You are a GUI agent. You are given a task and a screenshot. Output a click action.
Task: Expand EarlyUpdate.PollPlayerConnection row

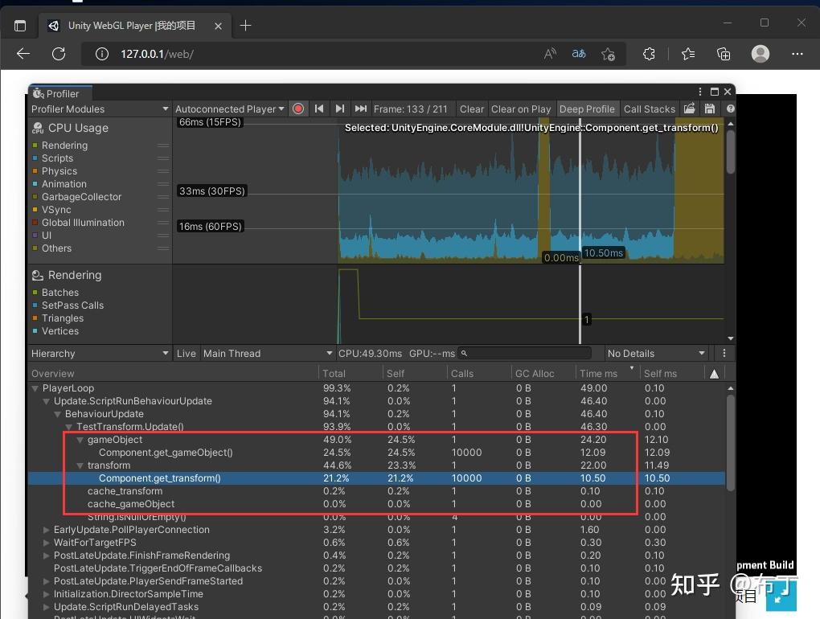tap(47, 530)
